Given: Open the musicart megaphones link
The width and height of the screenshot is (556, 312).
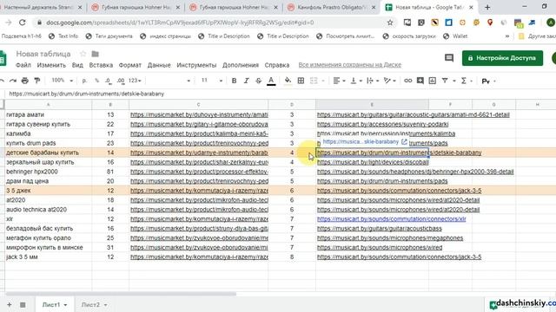Looking at the screenshot, I should [390, 238].
